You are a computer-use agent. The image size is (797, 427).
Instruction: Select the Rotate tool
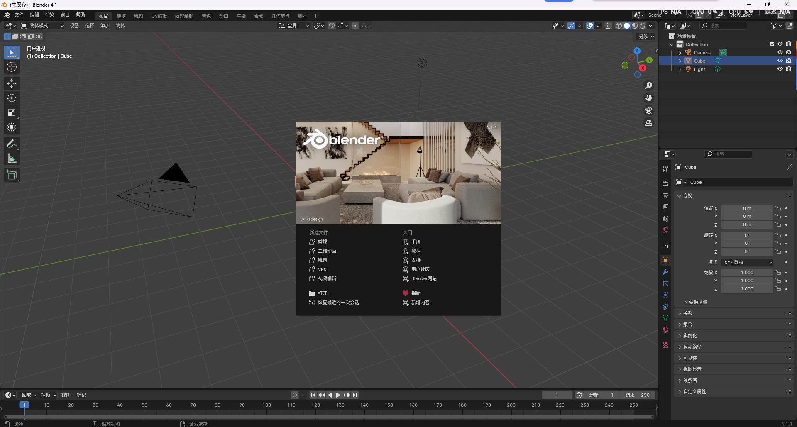click(x=11, y=98)
